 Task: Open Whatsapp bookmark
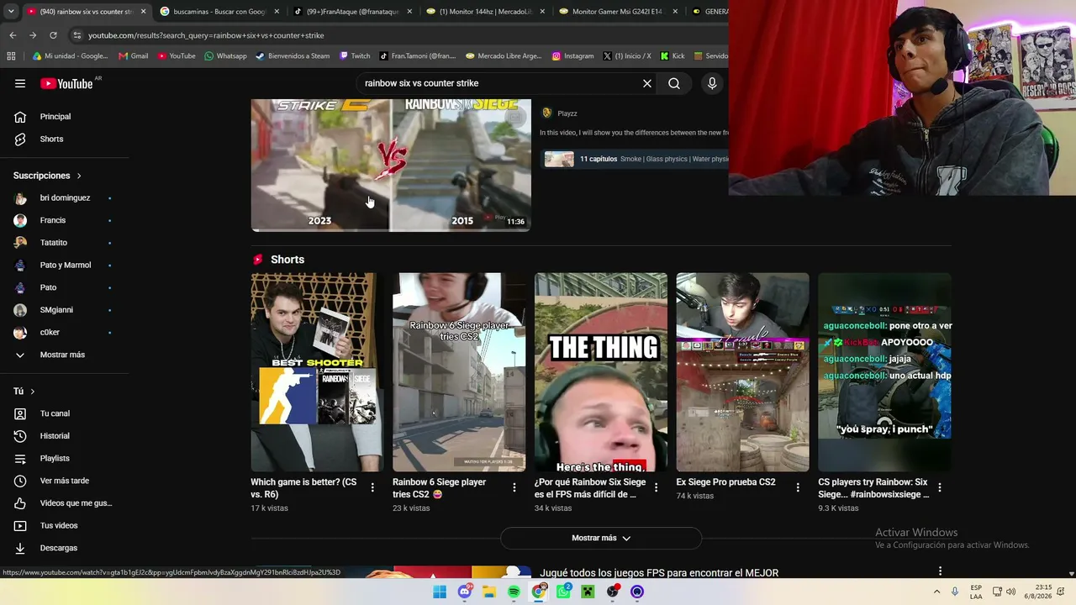coord(225,56)
